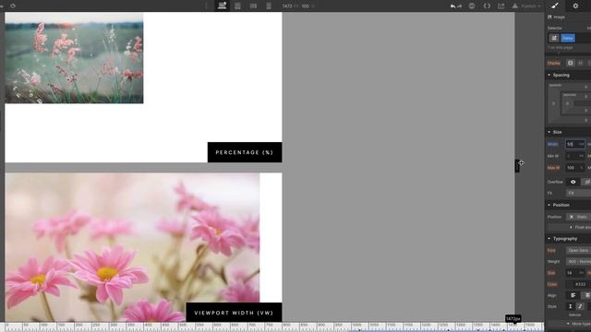Switch to the tablet breakpoint icon
Image resolution: width=591 pixels, height=332 pixels.
[x=237, y=6]
